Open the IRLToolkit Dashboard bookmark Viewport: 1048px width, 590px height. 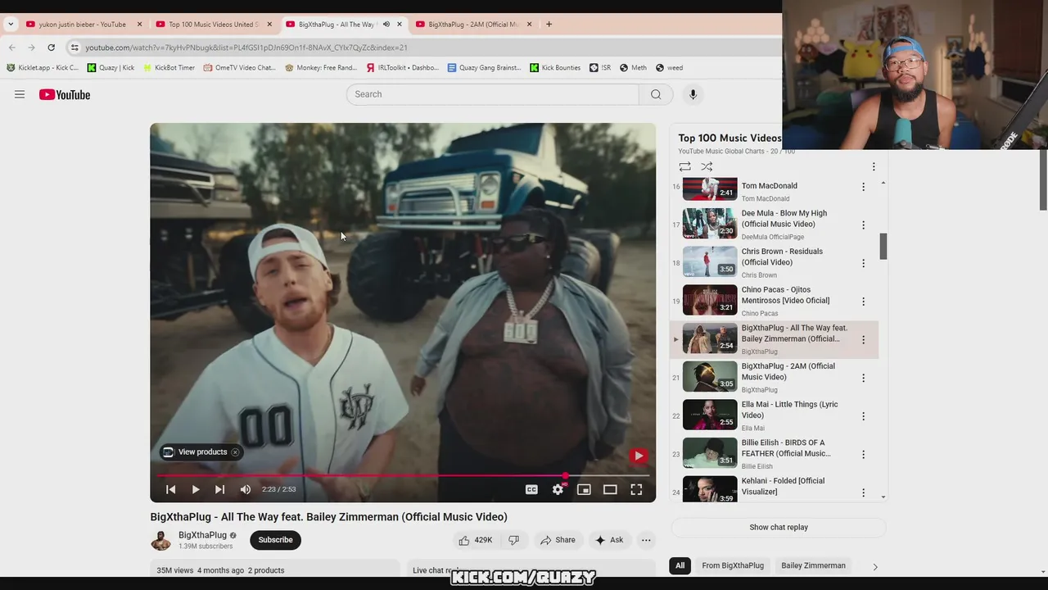click(402, 68)
